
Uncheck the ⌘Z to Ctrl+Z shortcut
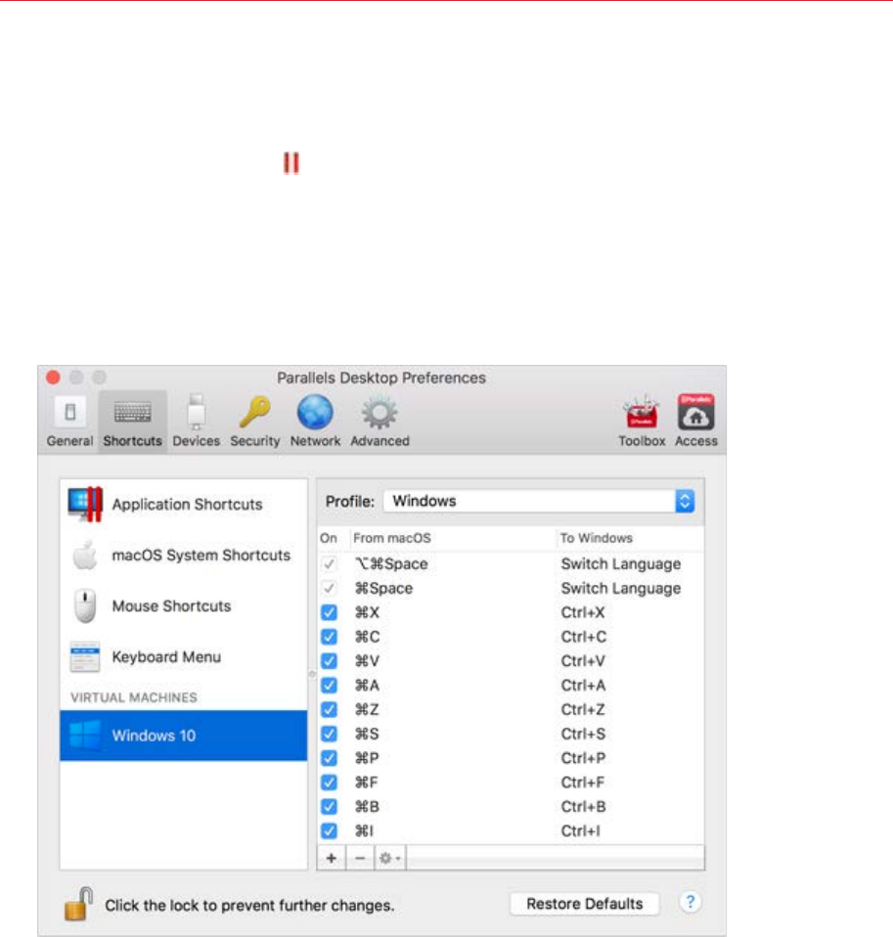pyautogui.click(x=329, y=709)
